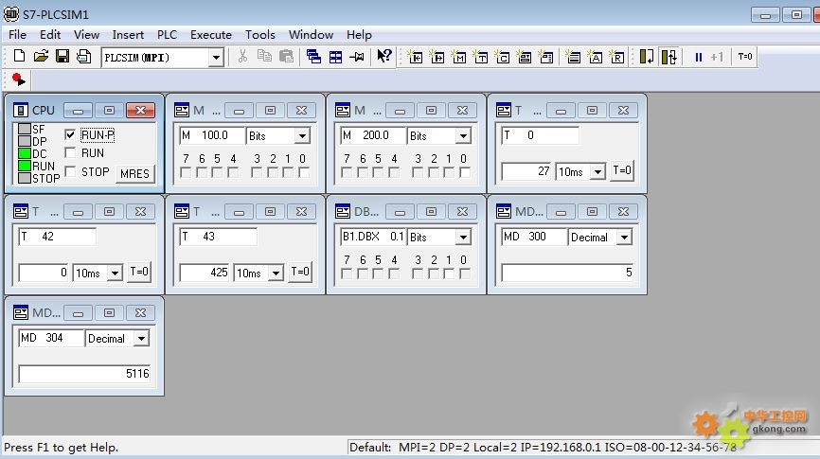The image size is (820, 459).
Task: Insert an output variable window
Action: pyautogui.click(x=437, y=57)
